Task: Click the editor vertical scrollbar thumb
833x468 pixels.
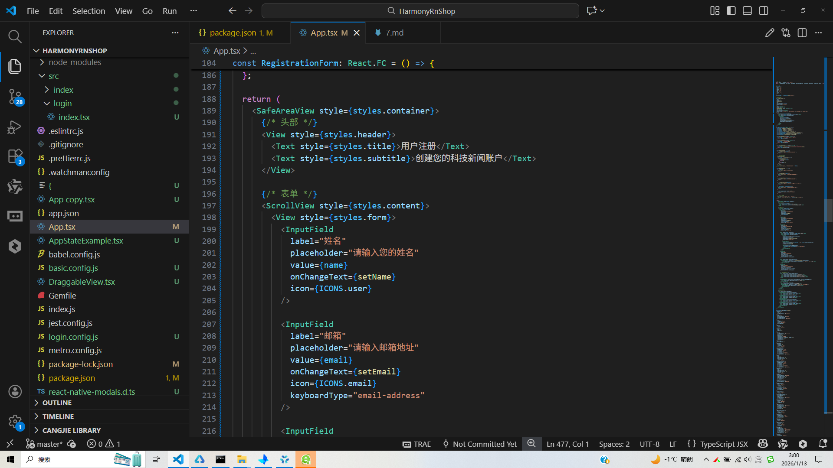Action: pos(828,210)
